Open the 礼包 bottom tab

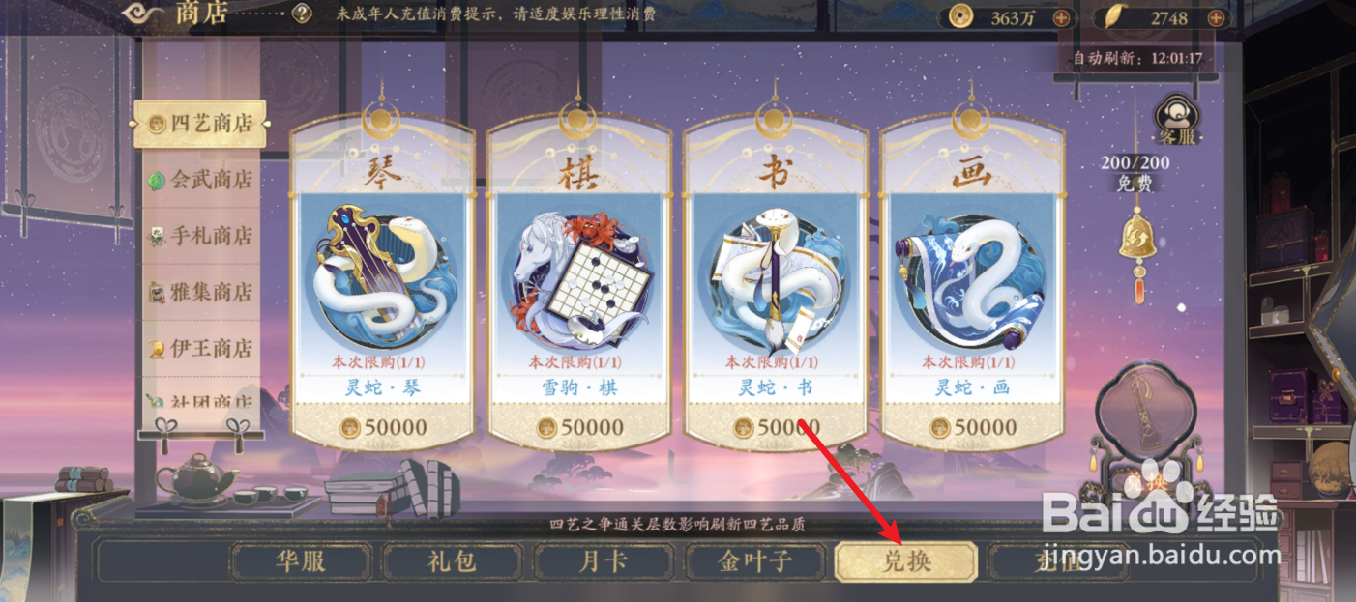tap(452, 561)
